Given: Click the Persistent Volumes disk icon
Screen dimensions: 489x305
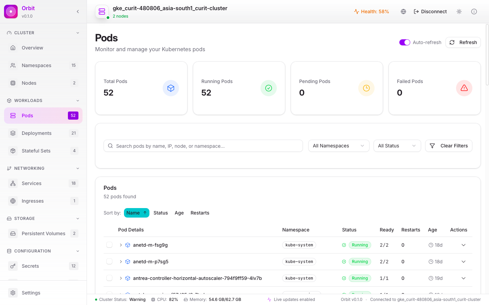Looking at the screenshot, I should 13,233.
